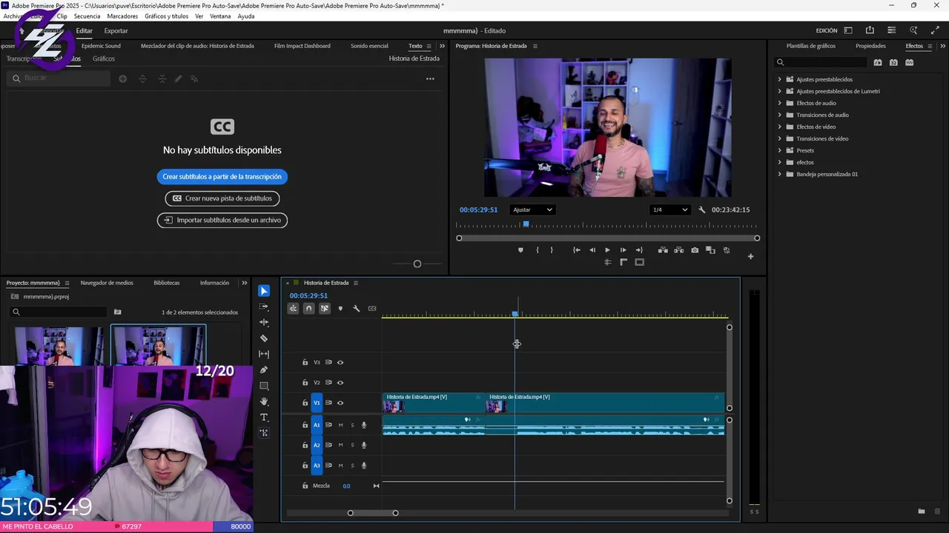The height and width of the screenshot is (533, 949).
Task: Toggle caption track CC button in timeline
Action: pyautogui.click(x=372, y=309)
